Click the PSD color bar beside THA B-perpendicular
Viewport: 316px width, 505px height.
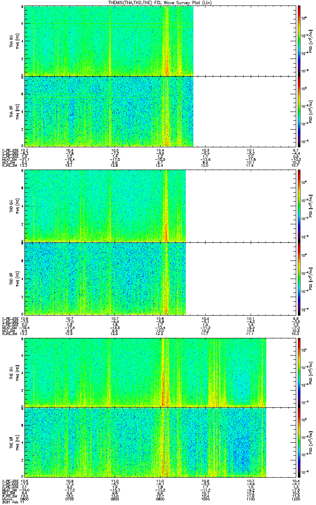click(x=299, y=41)
